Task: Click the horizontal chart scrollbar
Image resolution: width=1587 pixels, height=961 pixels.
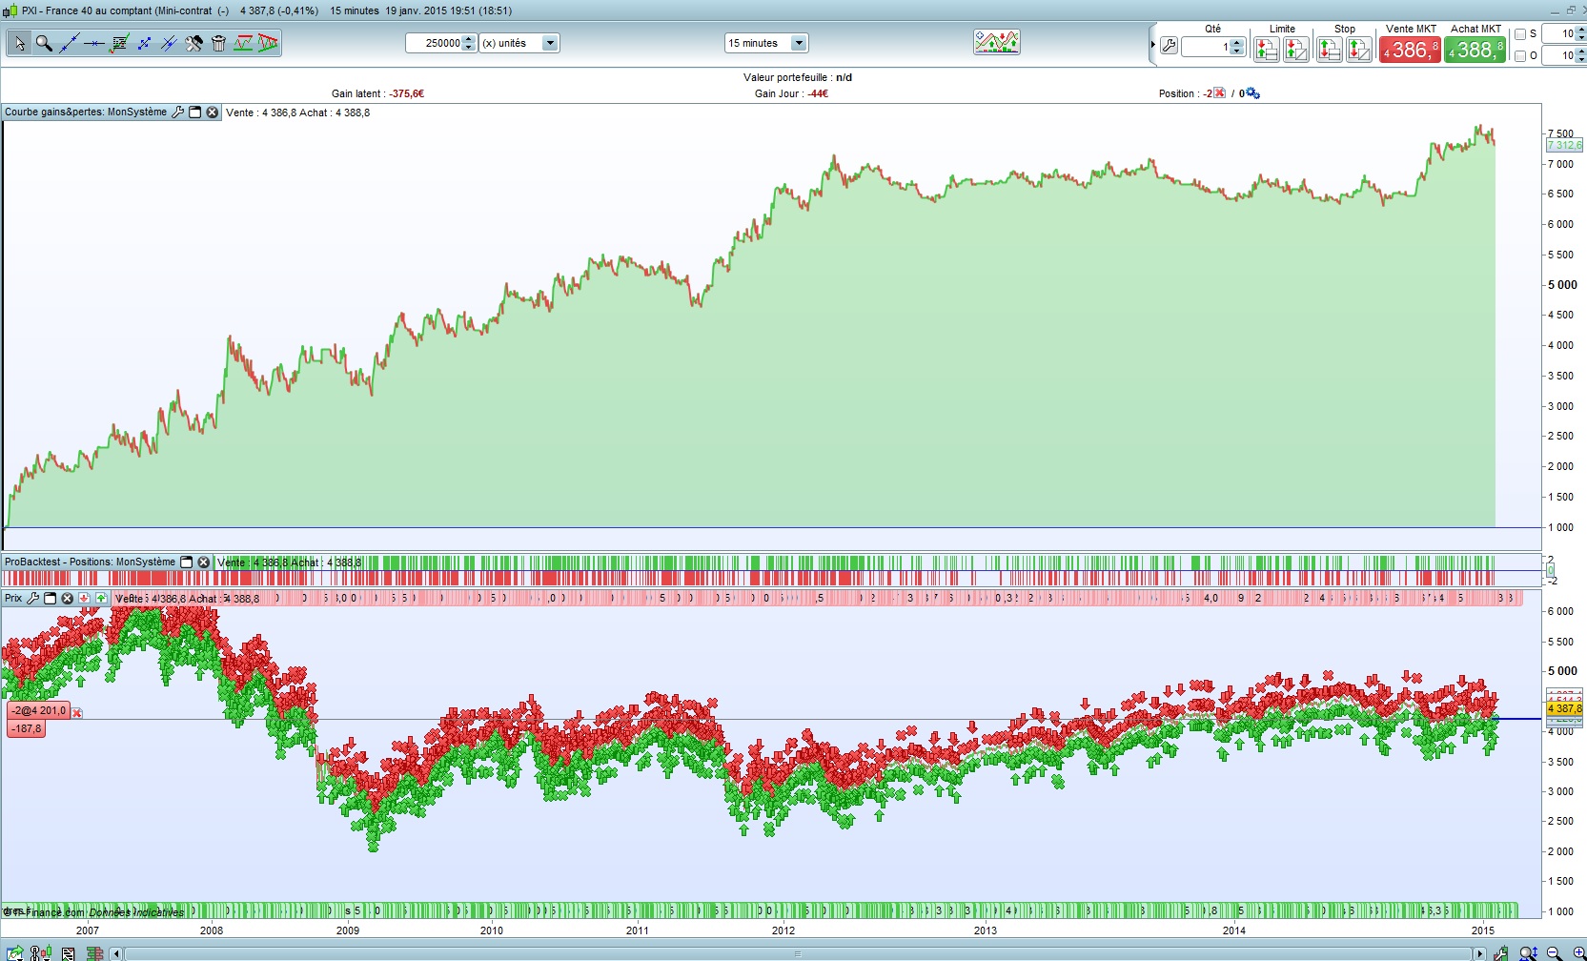Action: [798, 953]
